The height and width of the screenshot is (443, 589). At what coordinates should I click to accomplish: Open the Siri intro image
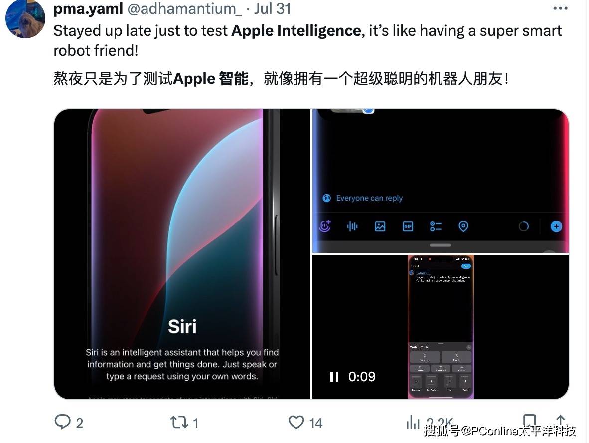pyautogui.click(x=182, y=254)
